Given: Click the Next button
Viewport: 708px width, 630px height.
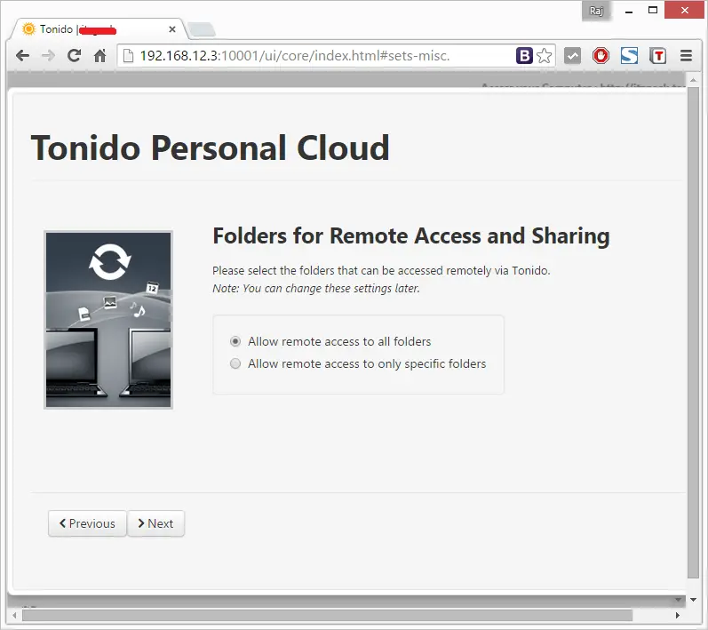Looking at the screenshot, I should pyautogui.click(x=155, y=523).
